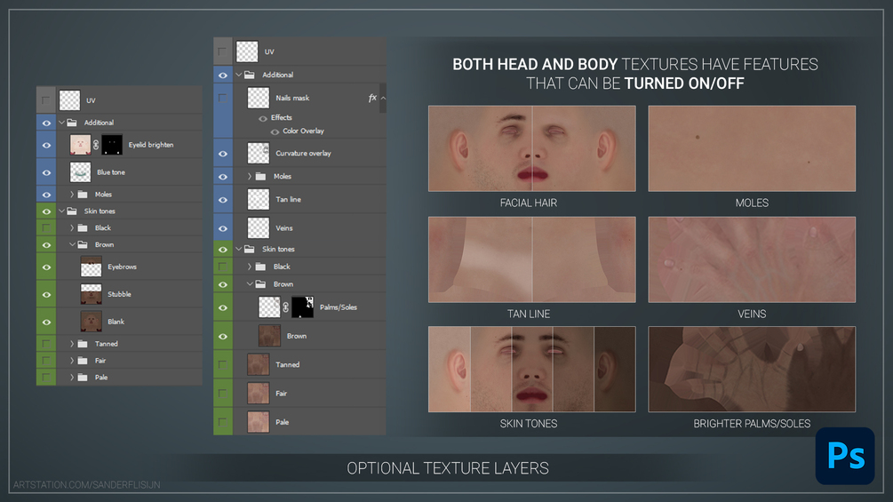Collapse the Additional folder containing Eyelid brighten
This screenshot has height=502, width=893.
(x=61, y=123)
